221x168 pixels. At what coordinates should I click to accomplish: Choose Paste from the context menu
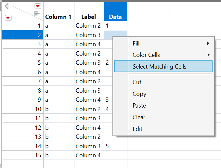[139, 106]
